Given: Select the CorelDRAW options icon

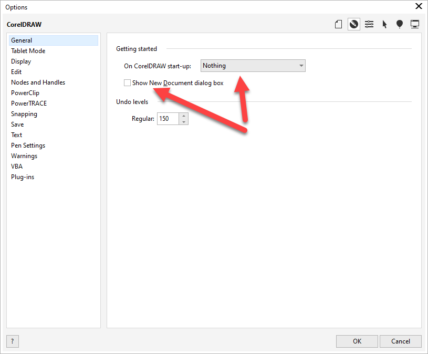Looking at the screenshot, I should click(x=354, y=24).
